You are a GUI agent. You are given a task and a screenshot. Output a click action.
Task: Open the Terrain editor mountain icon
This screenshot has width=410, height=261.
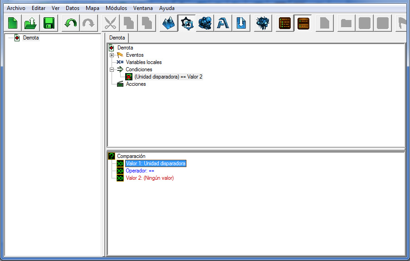[168, 23]
